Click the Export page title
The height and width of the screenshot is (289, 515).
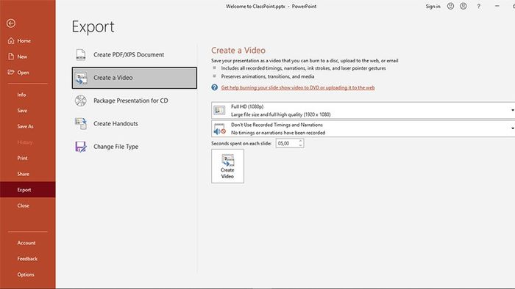click(93, 27)
